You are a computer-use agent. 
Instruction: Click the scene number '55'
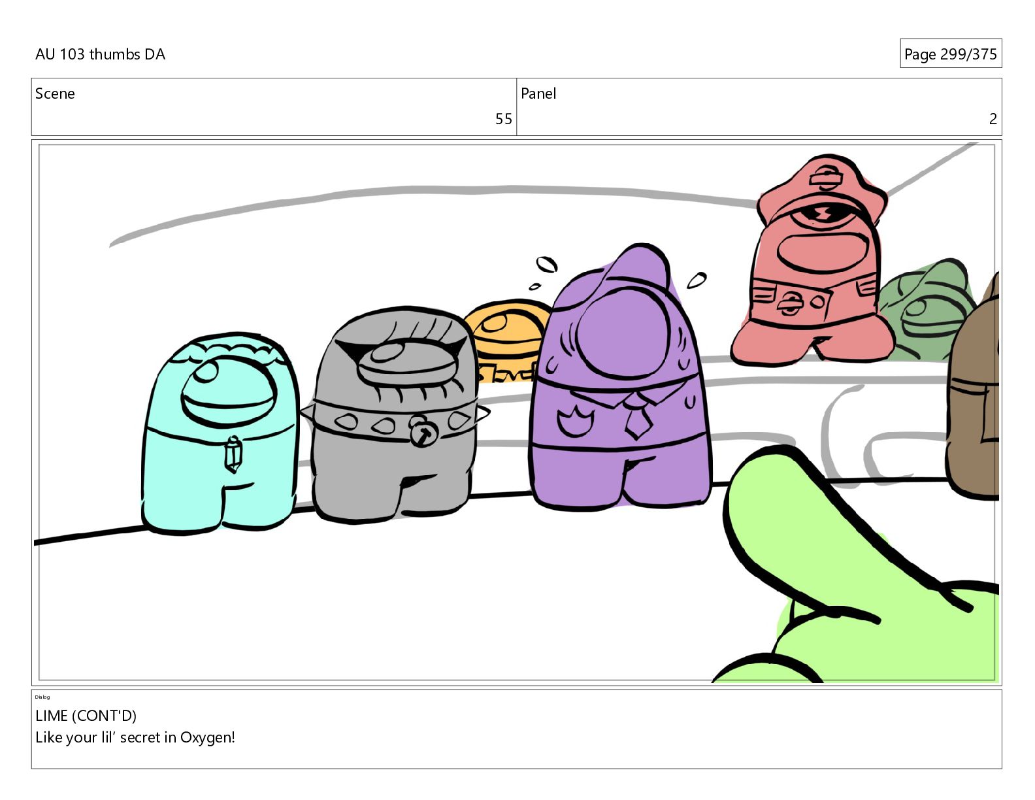tap(503, 119)
